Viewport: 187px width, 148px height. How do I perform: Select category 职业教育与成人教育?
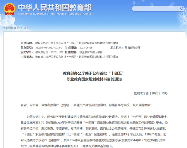coord(91,52)
